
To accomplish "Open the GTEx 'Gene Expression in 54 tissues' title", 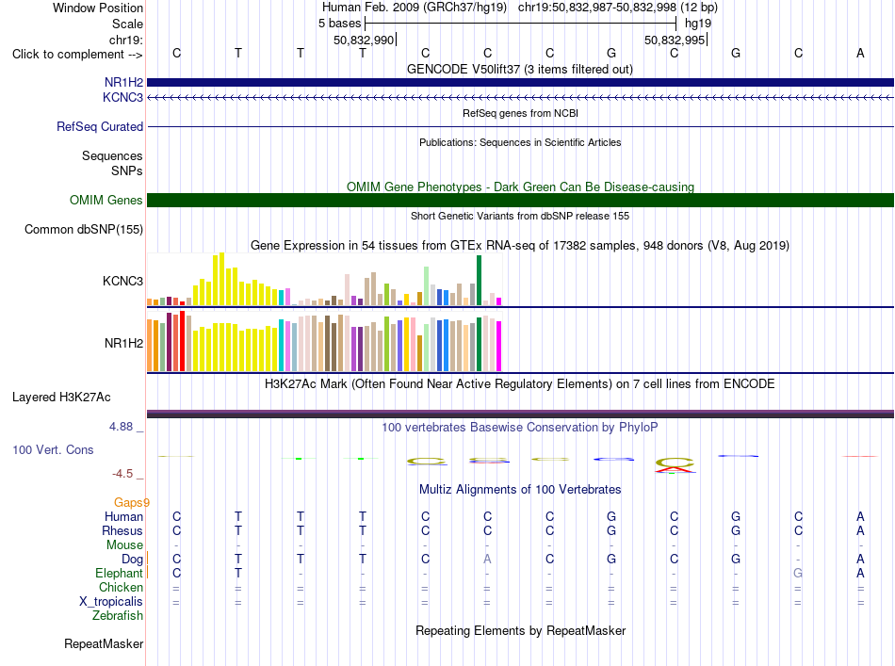I will (x=520, y=246).
